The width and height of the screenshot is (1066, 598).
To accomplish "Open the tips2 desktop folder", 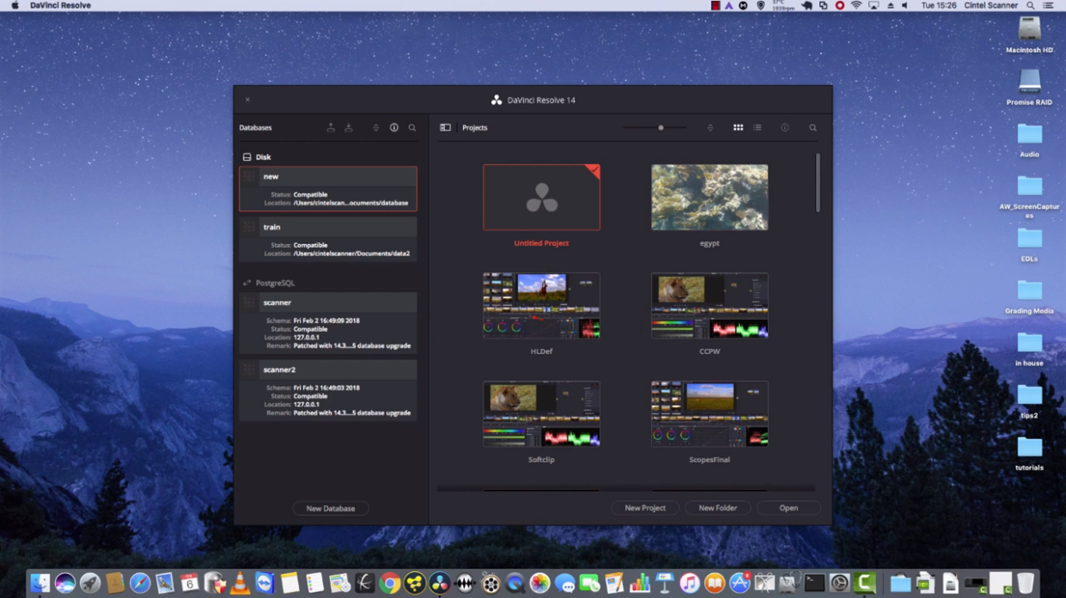I will tap(1029, 401).
